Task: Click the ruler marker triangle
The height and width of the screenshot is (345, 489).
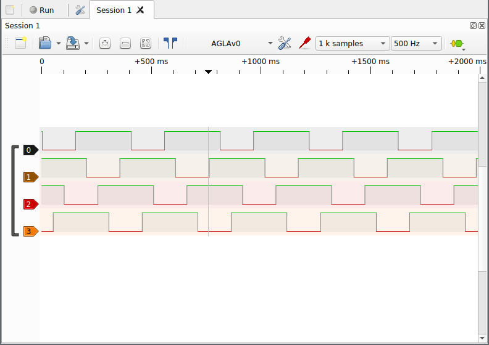Action: click(208, 72)
